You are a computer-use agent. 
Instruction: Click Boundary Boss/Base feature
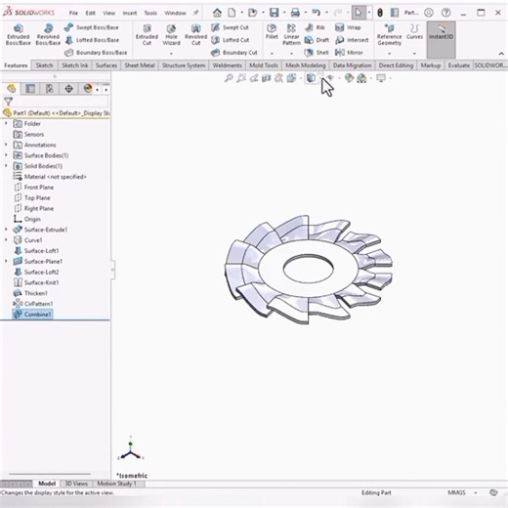[96, 53]
